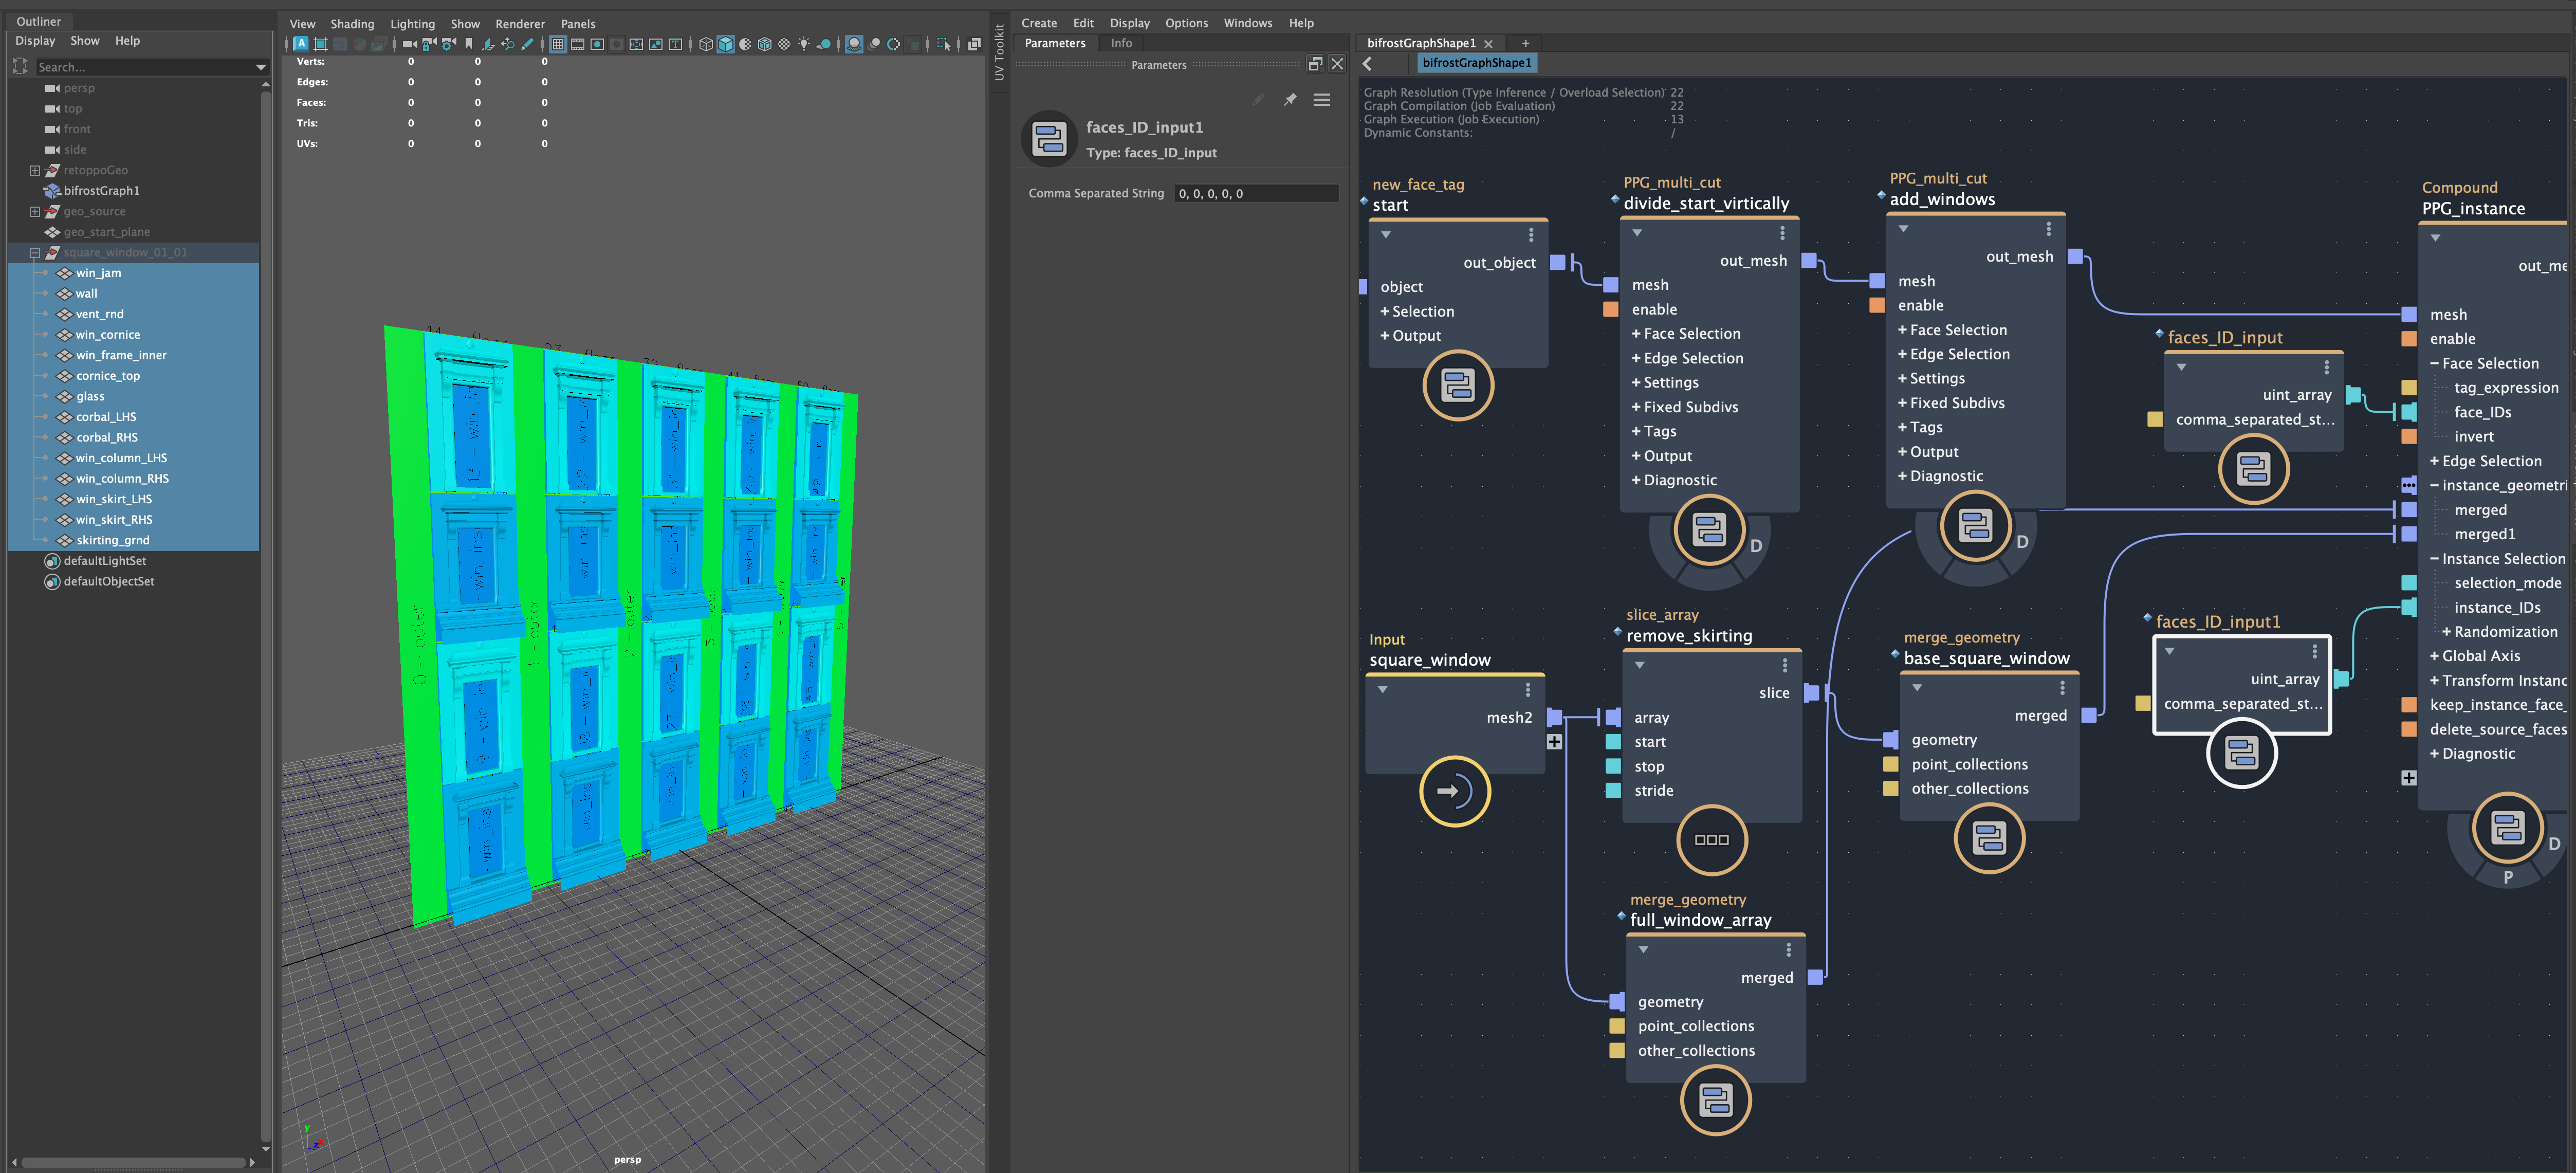Viewport: 2576px width, 1173px height.
Task: Open the Shading menu in the viewport panel
Action: click(x=352, y=23)
